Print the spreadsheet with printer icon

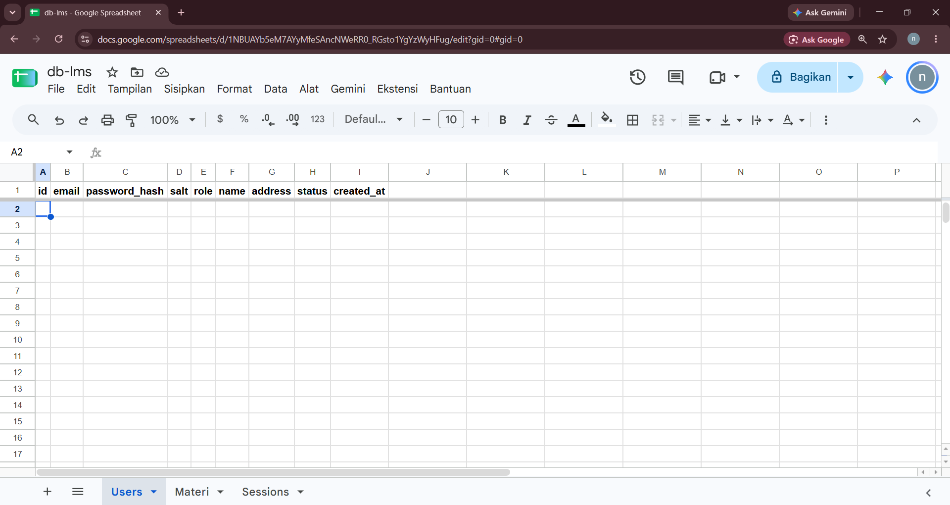[x=107, y=120]
